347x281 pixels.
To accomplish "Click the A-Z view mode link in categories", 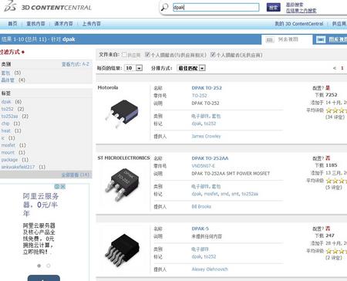I will pos(76,64).
